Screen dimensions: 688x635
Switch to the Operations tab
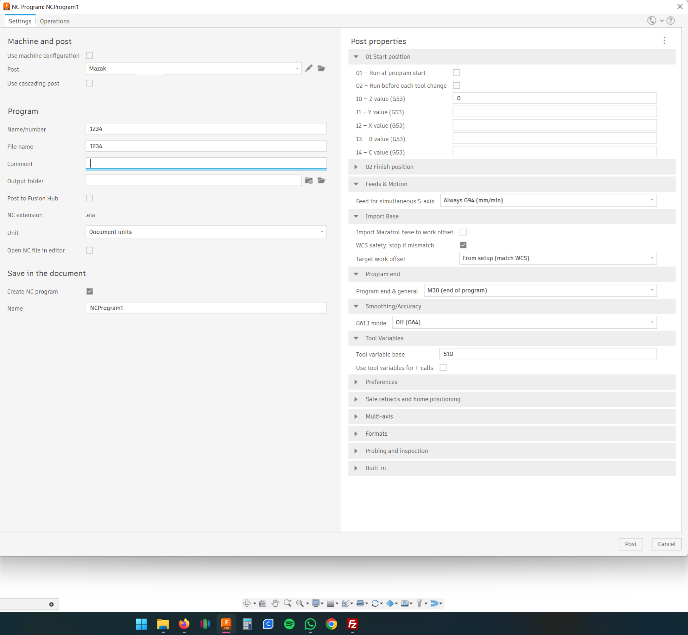point(54,21)
